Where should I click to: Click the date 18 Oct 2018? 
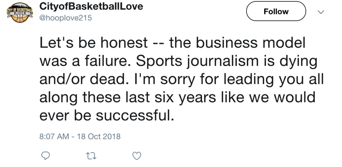(99, 136)
